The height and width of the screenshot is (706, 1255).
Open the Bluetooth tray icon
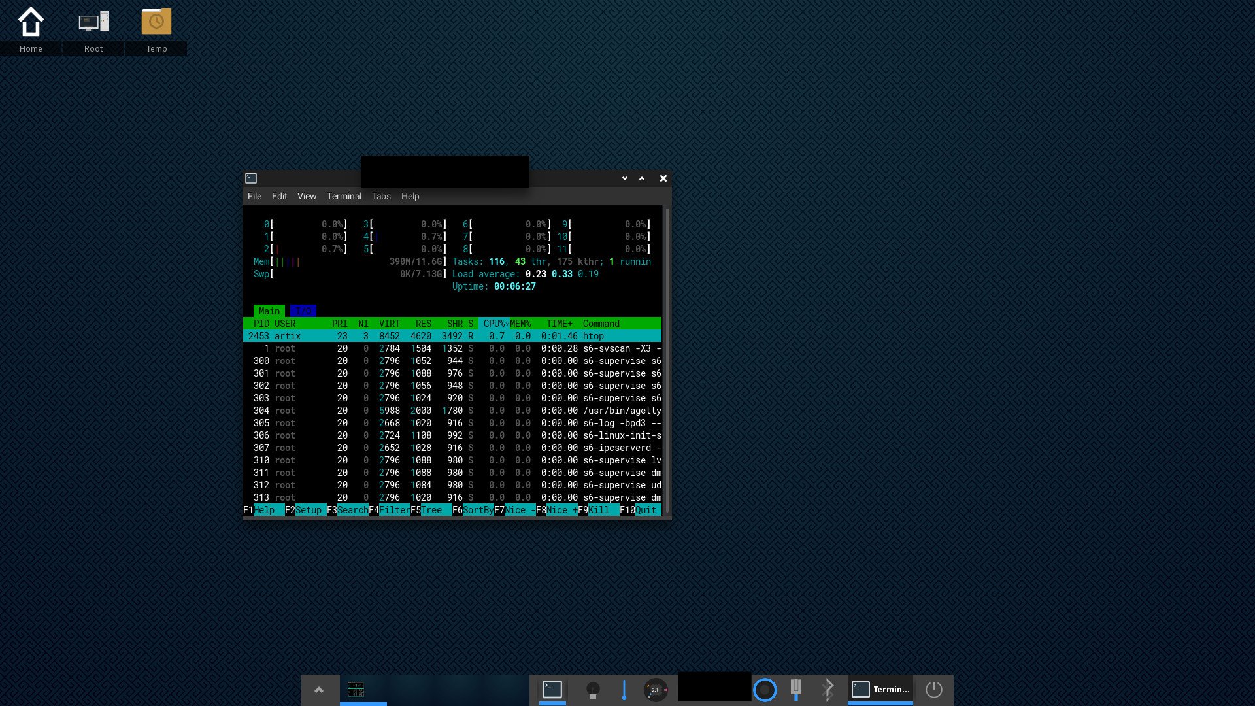point(828,690)
